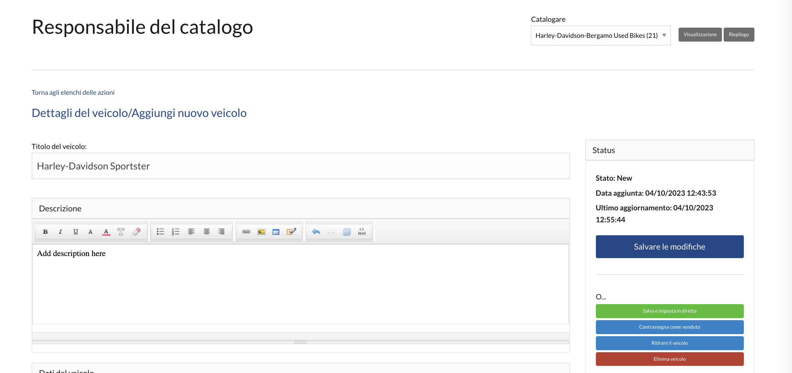Right-align the description text
Image resolution: width=792 pixels, height=373 pixels.
click(221, 231)
